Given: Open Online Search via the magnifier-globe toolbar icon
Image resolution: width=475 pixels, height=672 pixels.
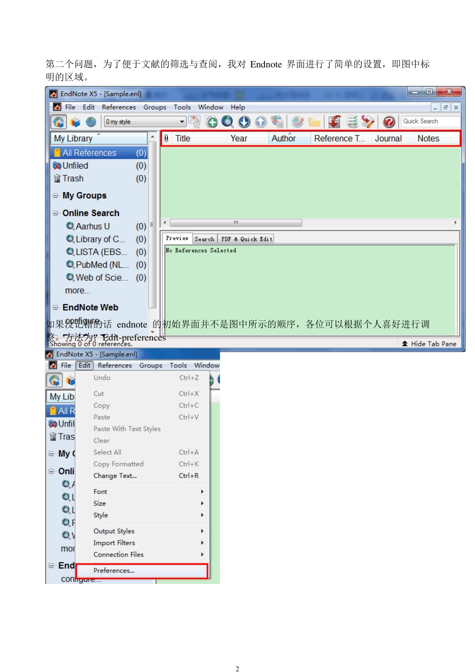Looking at the screenshot, I should [x=227, y=121].
